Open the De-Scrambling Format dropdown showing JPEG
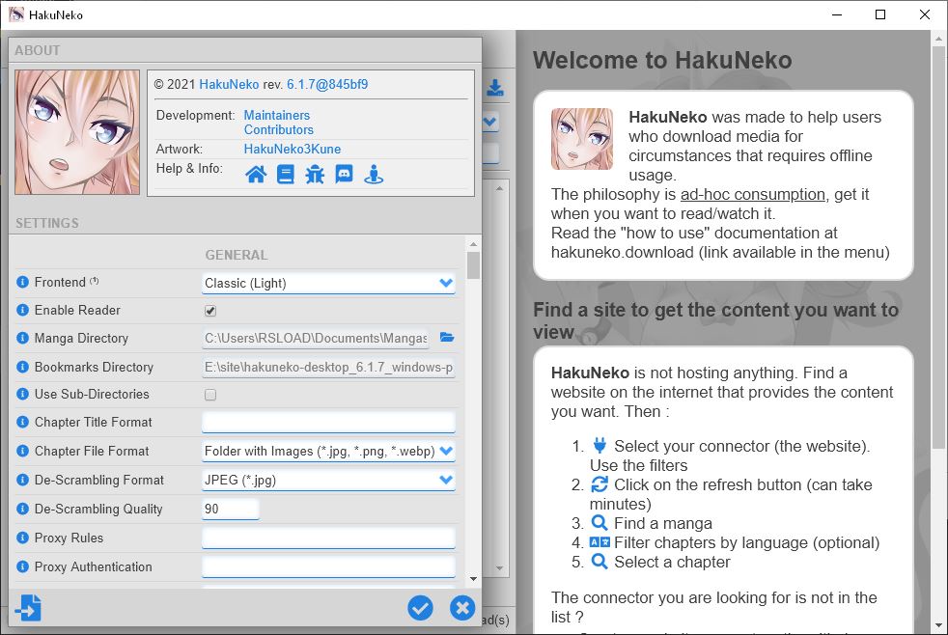Image resolution: width=948 pixels, height=635 pixels. [x=328, y=480]
